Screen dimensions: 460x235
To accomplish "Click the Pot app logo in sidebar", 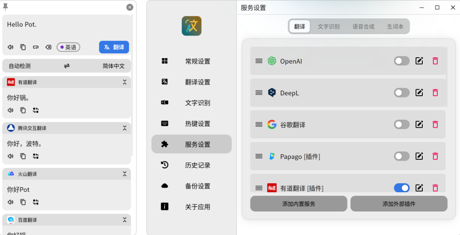I will tap(191, 26).
